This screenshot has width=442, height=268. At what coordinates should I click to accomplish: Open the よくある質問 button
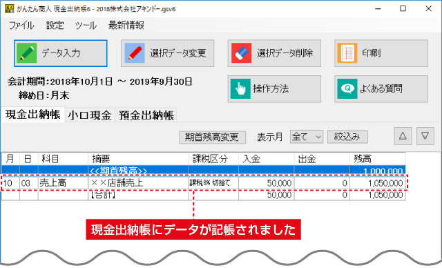point(381,89)
